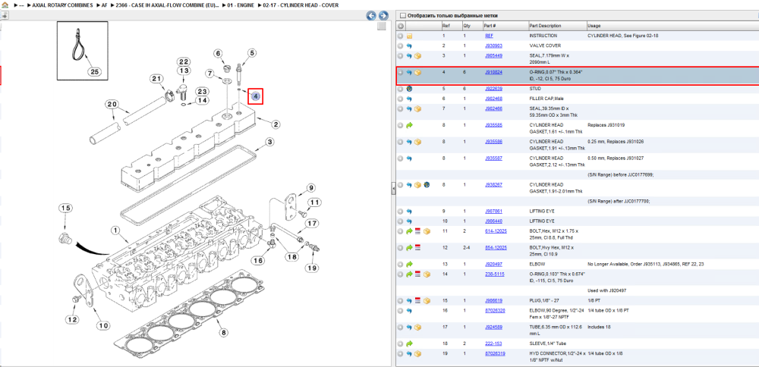
Task: Select callout 8 gasket in the diagram
Action: 223,333
